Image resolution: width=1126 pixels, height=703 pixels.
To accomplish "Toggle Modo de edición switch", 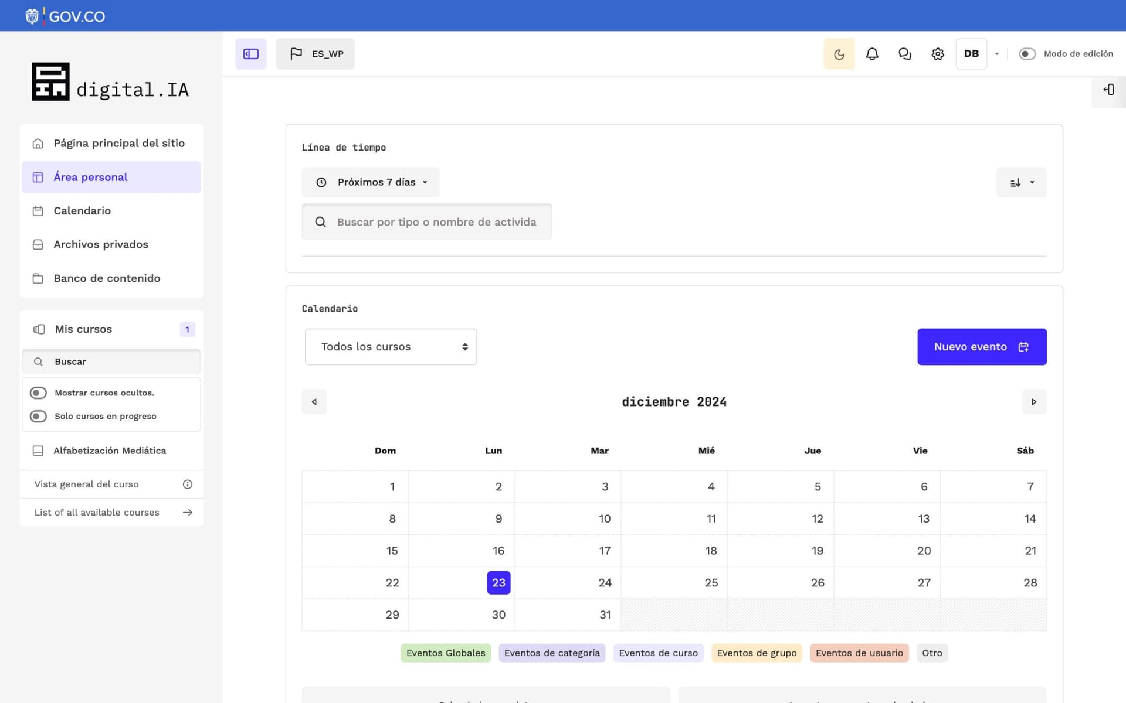I will [1027, 54].
